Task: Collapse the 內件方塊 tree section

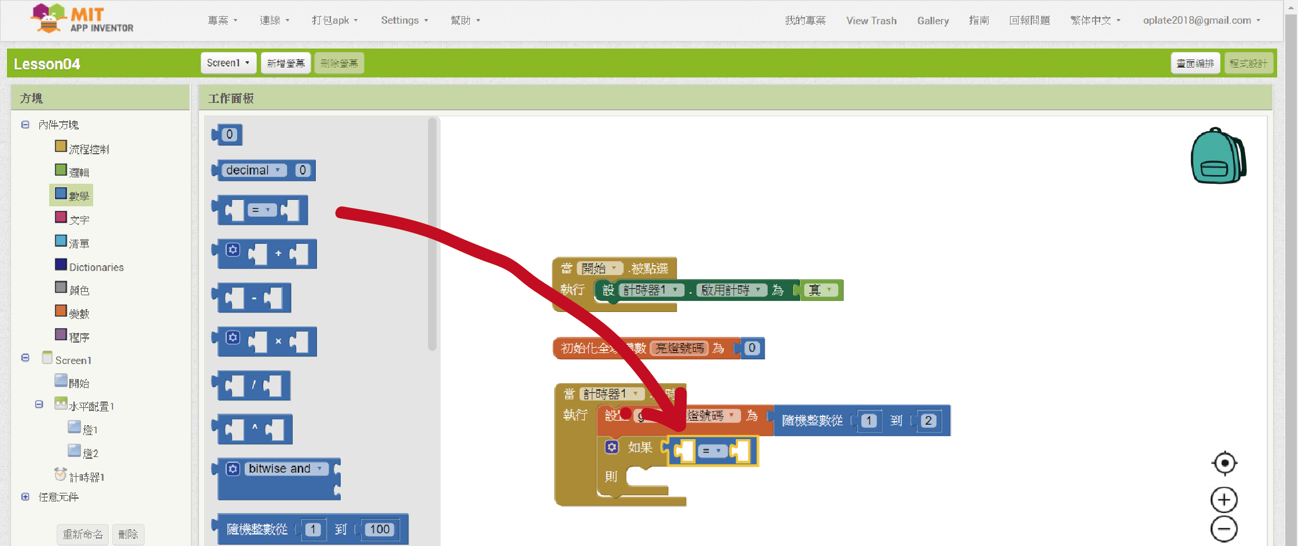Action: pyautogui.click(x=25, y=124)
